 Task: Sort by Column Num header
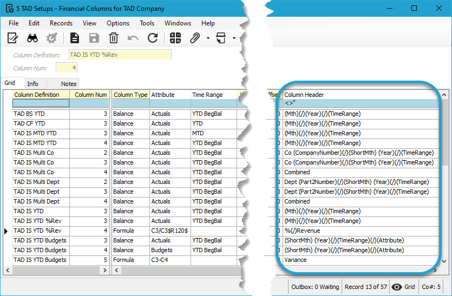89,95
